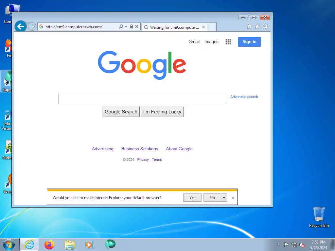Select the Recycle Bin desktop icon

[x=319, y=217]
